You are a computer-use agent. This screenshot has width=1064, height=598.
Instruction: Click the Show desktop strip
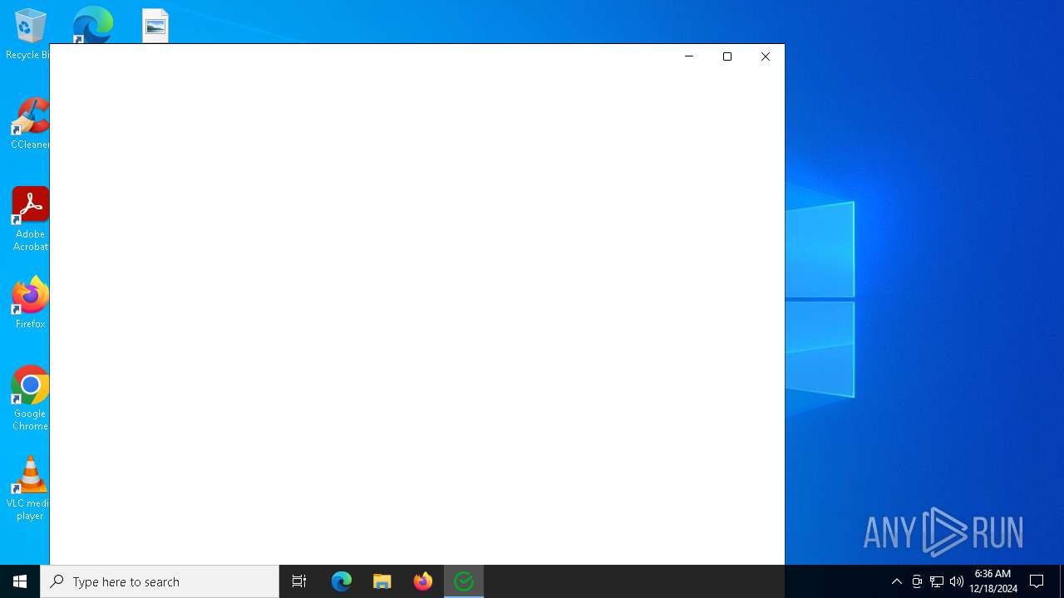1062,581
